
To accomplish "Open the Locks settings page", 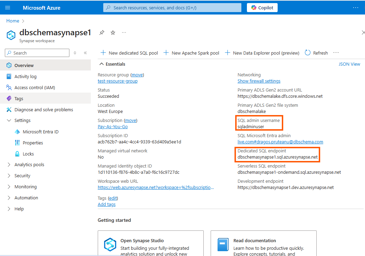I will [28, 154].
